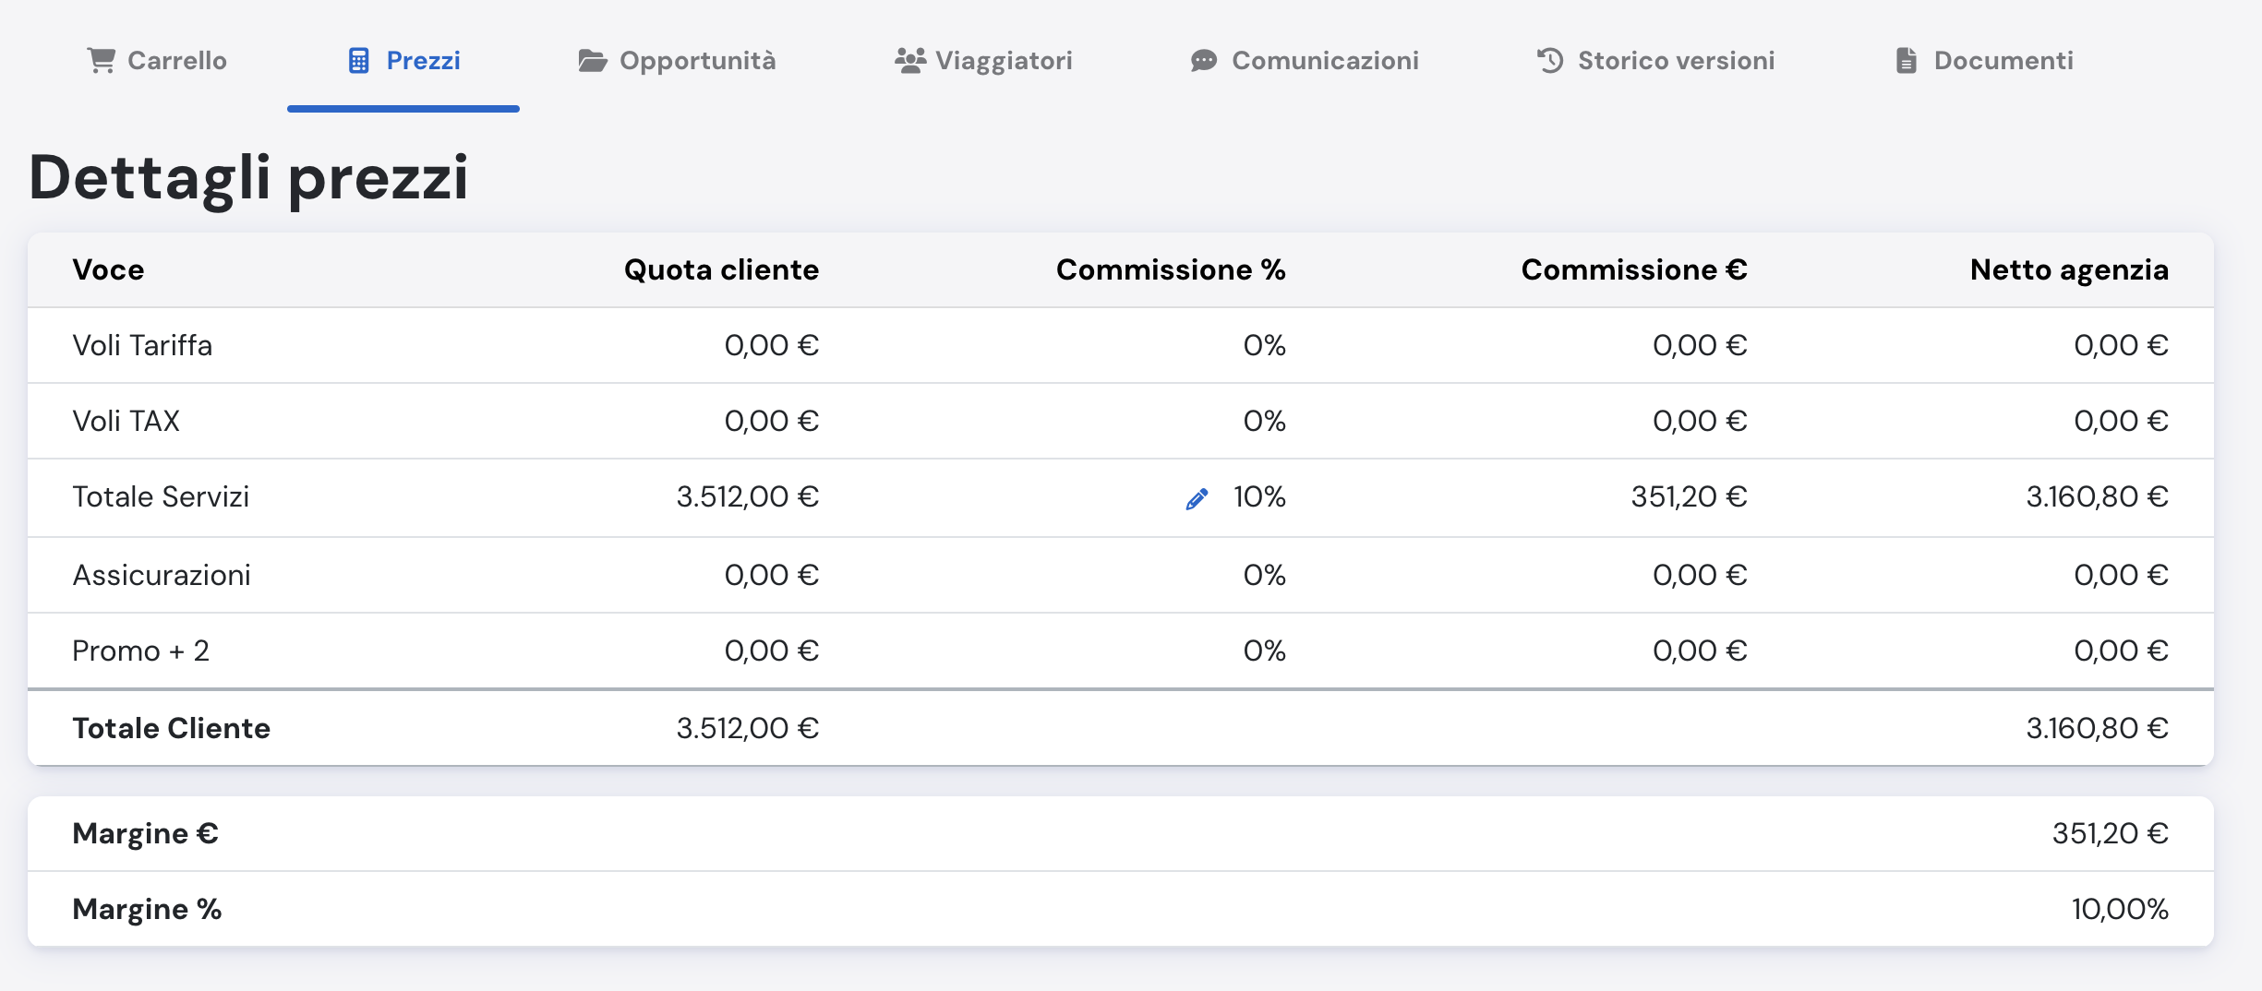Click Totale Servizi commission 351,20 €
Image resolution: width=2262 pixels, height=991 pixels.
(1689, 496)
